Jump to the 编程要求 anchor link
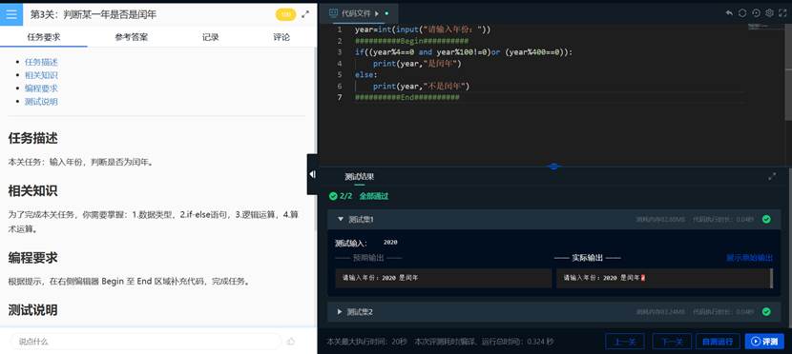 click(x=41, y=88)
